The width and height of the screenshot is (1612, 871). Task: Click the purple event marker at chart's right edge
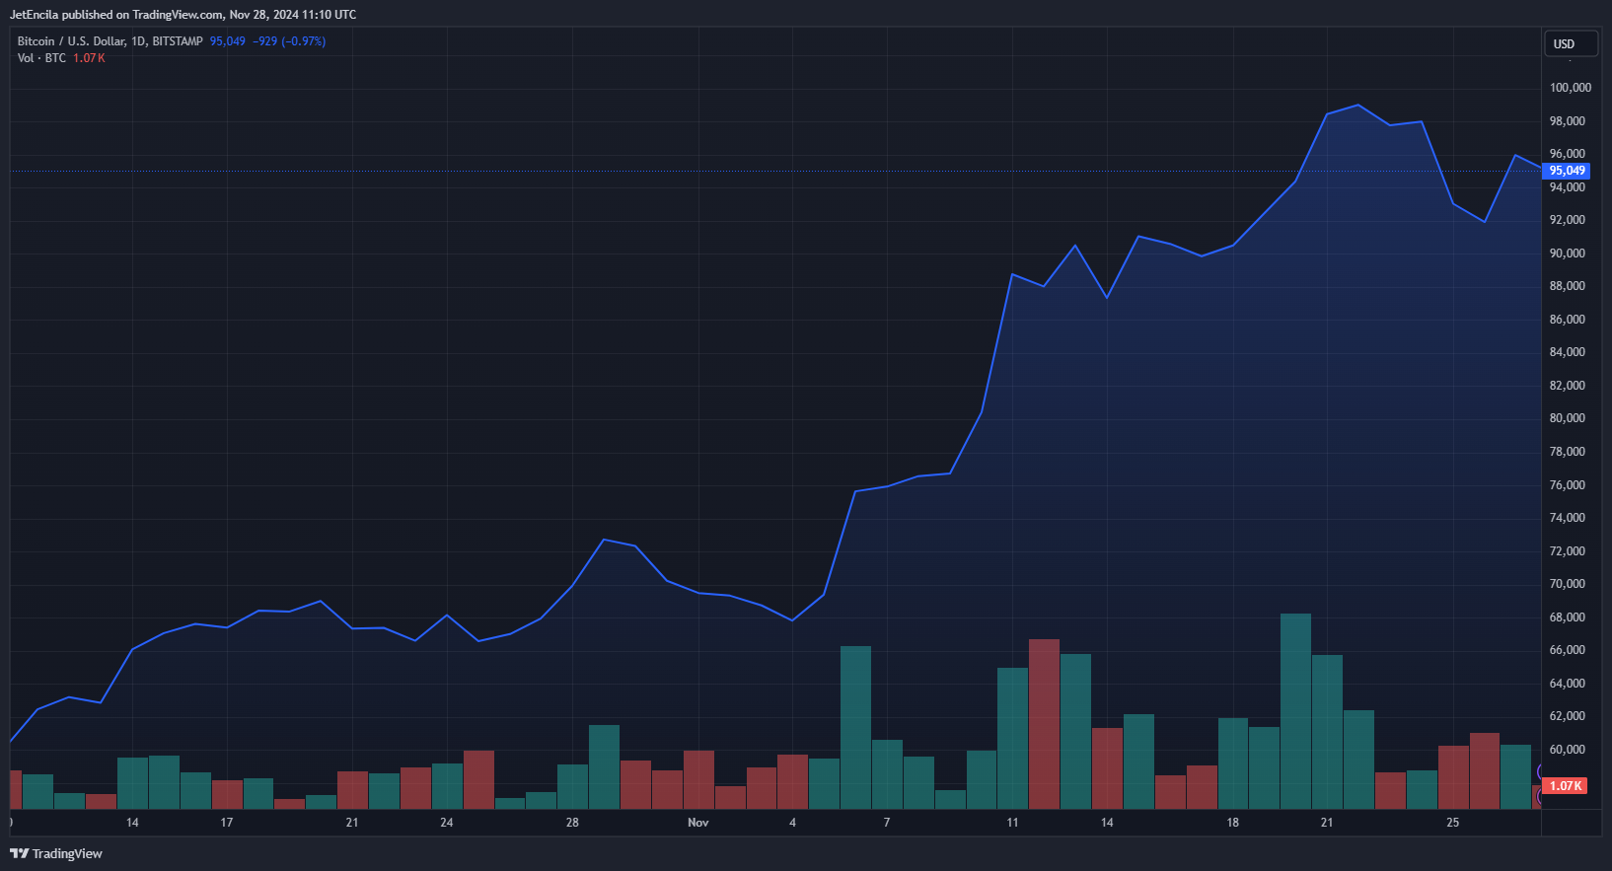1539,771
